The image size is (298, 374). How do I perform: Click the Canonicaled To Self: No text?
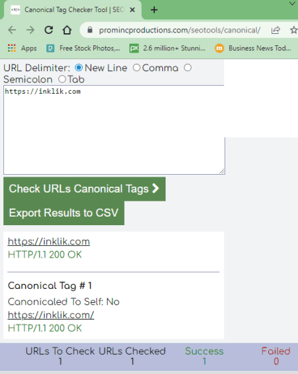click(x=64, y=302)
